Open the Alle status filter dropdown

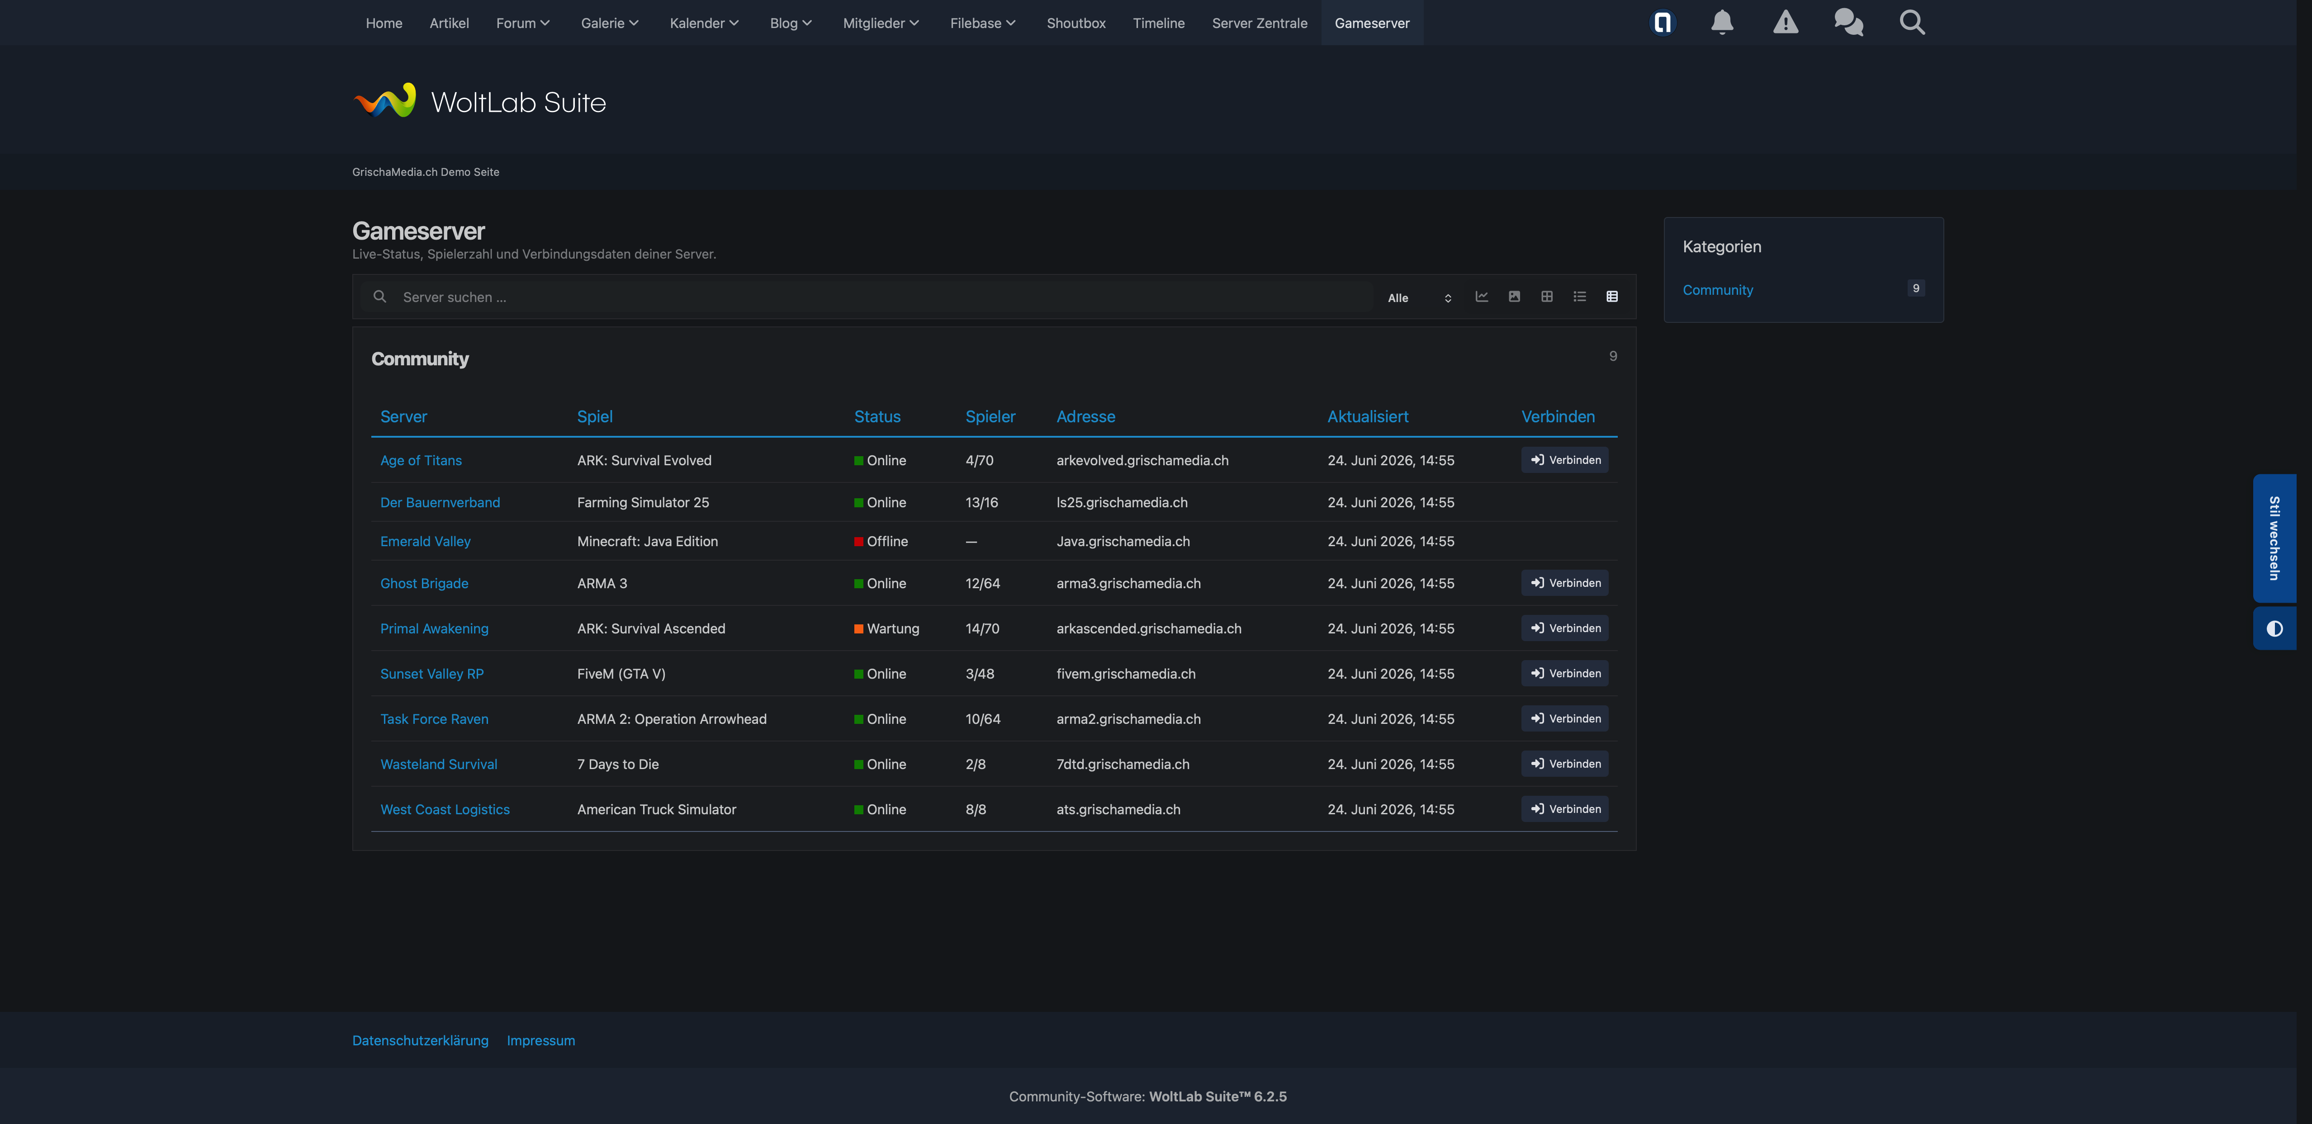pyautogui.click(x=1420, y=298)
